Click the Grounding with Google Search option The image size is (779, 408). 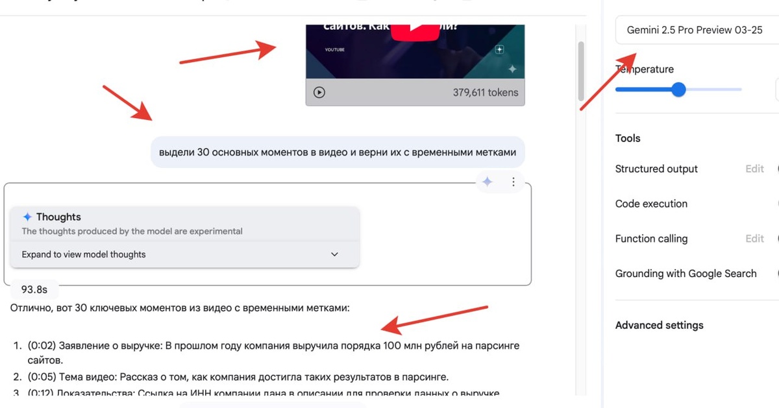click(x=686, y=274)
